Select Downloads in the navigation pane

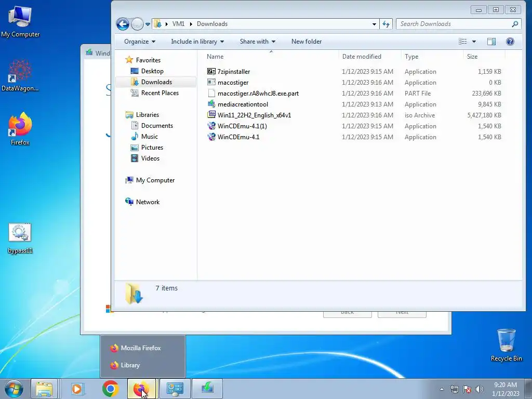click(x=156, y=82)
